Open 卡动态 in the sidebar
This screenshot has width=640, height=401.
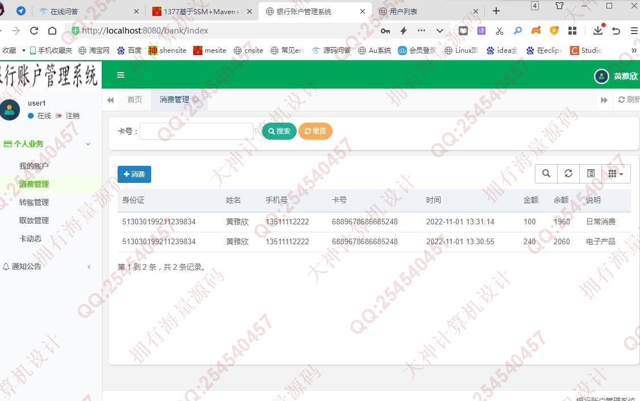30,239
